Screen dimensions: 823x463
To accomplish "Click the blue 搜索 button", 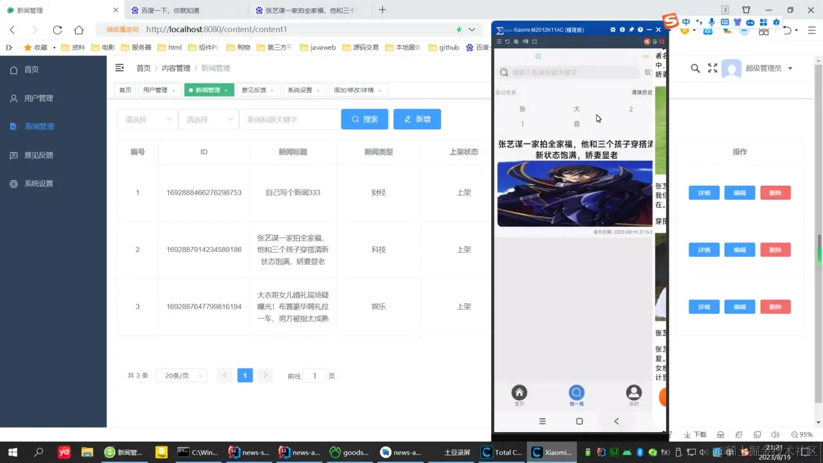I will tap(365, 120).
